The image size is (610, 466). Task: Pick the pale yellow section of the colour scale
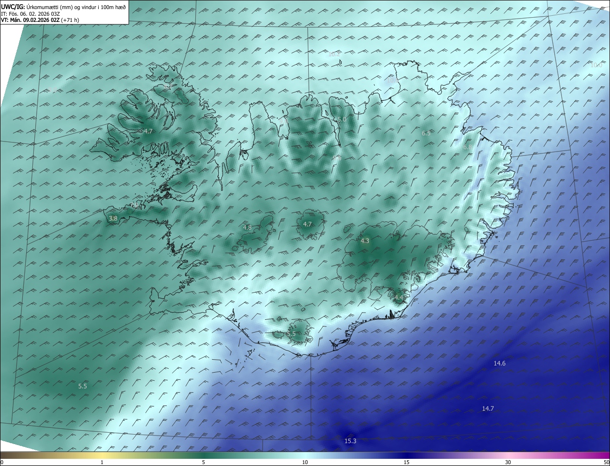[102, 455]
